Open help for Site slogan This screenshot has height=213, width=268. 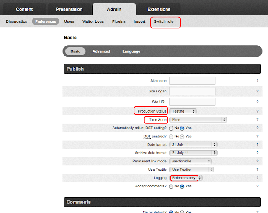coord(258,91)
